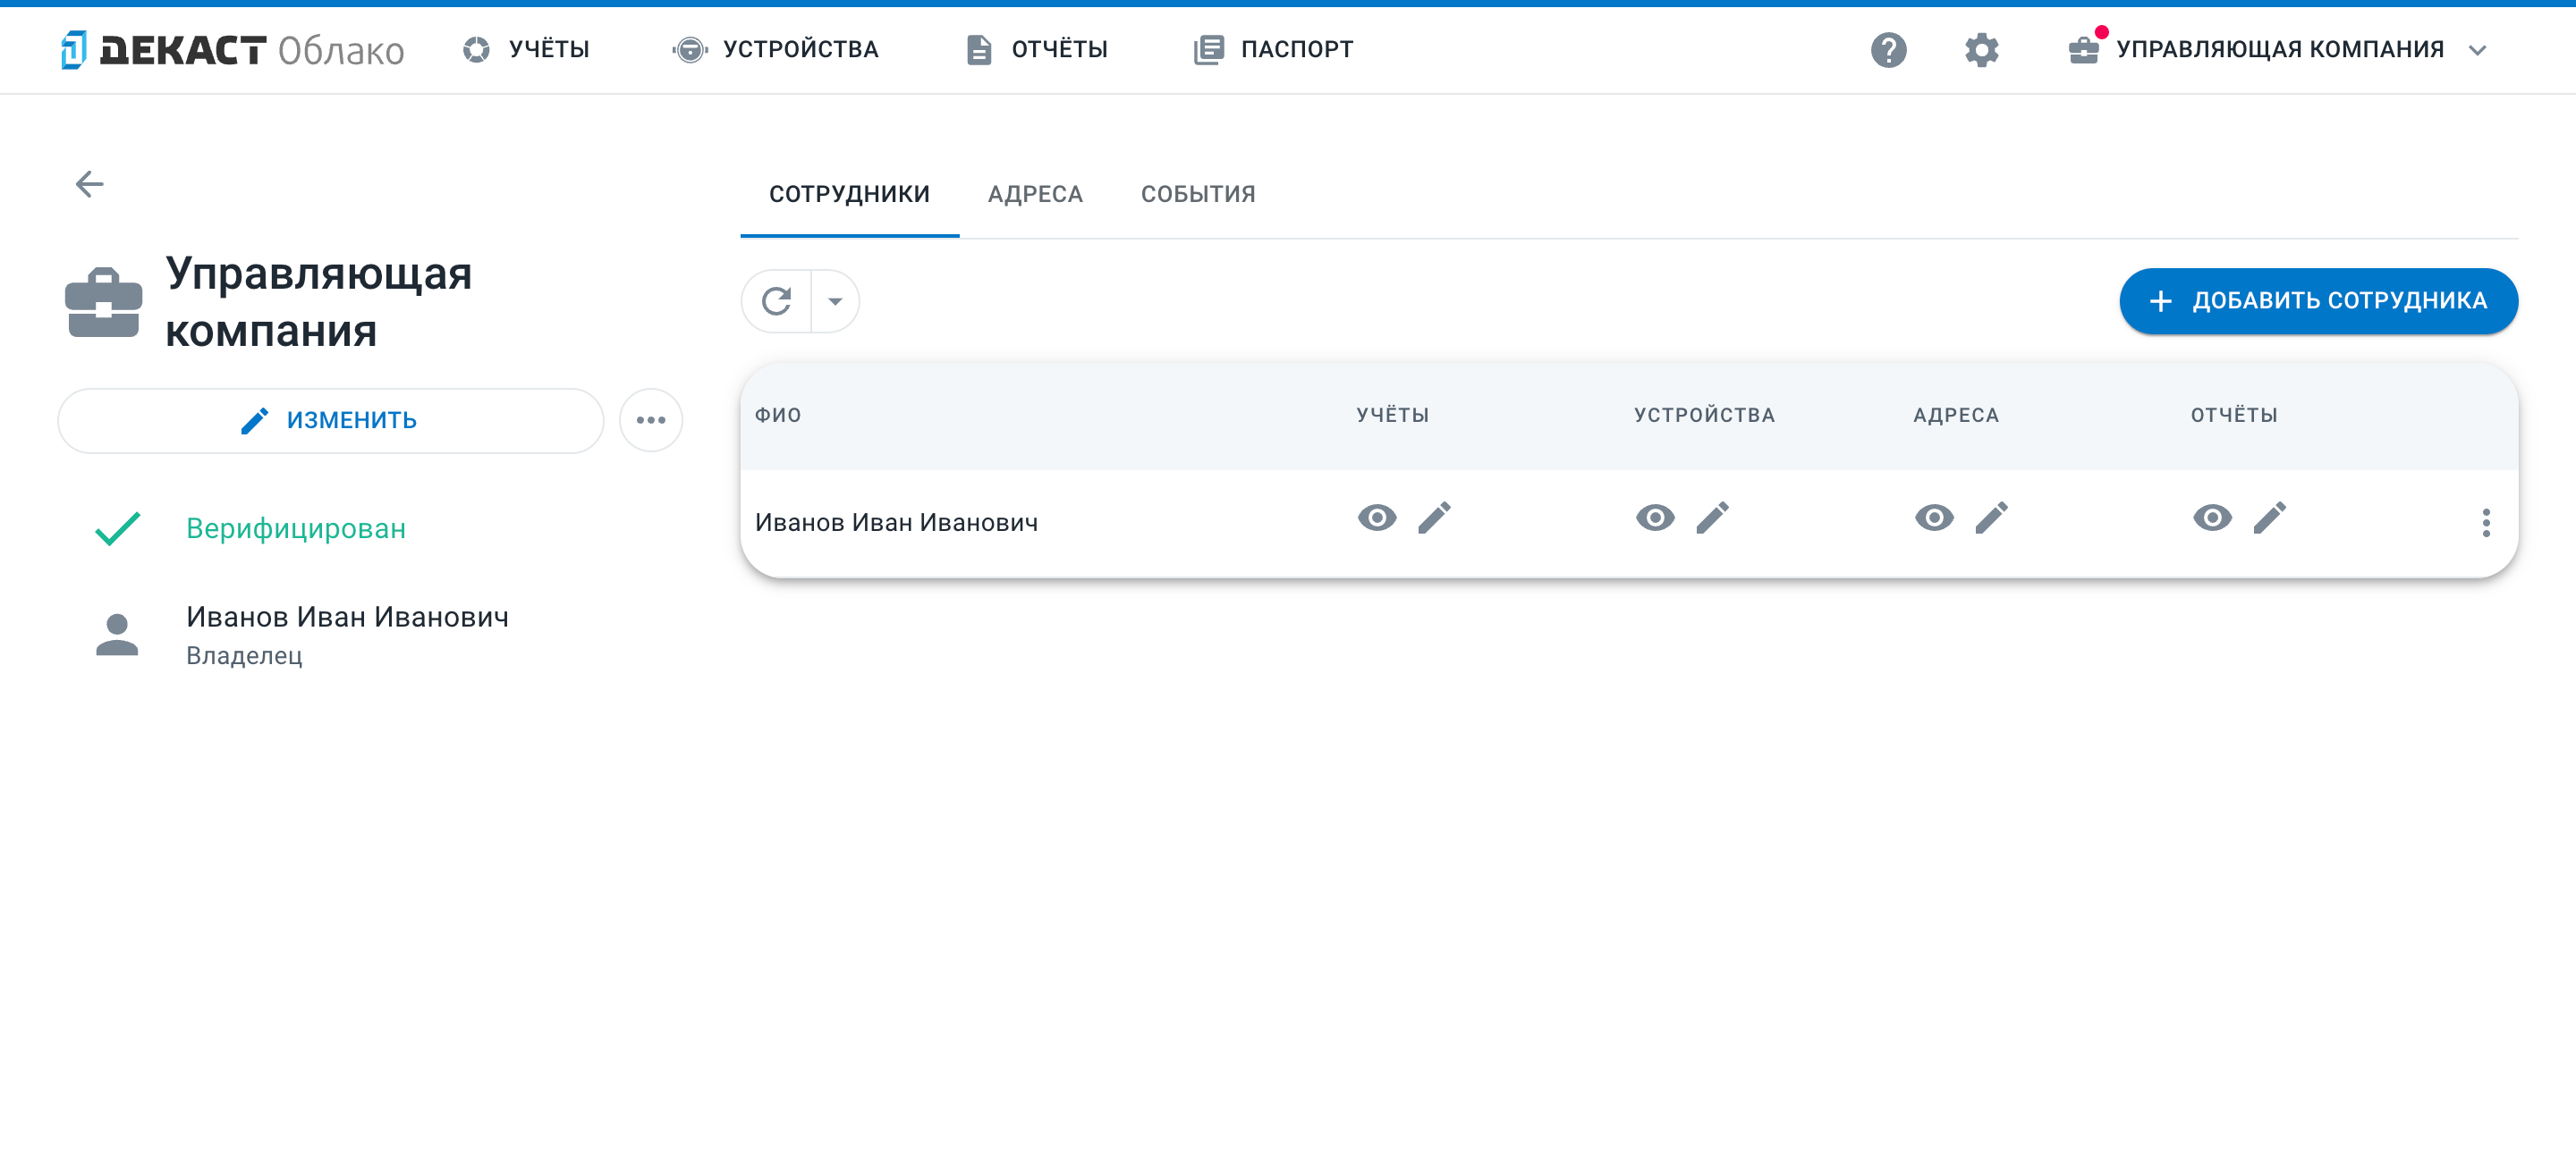This screenshot has width=2576, height=1162.
Task: Go back using the left arrow
Action: [x=90, y=184]
